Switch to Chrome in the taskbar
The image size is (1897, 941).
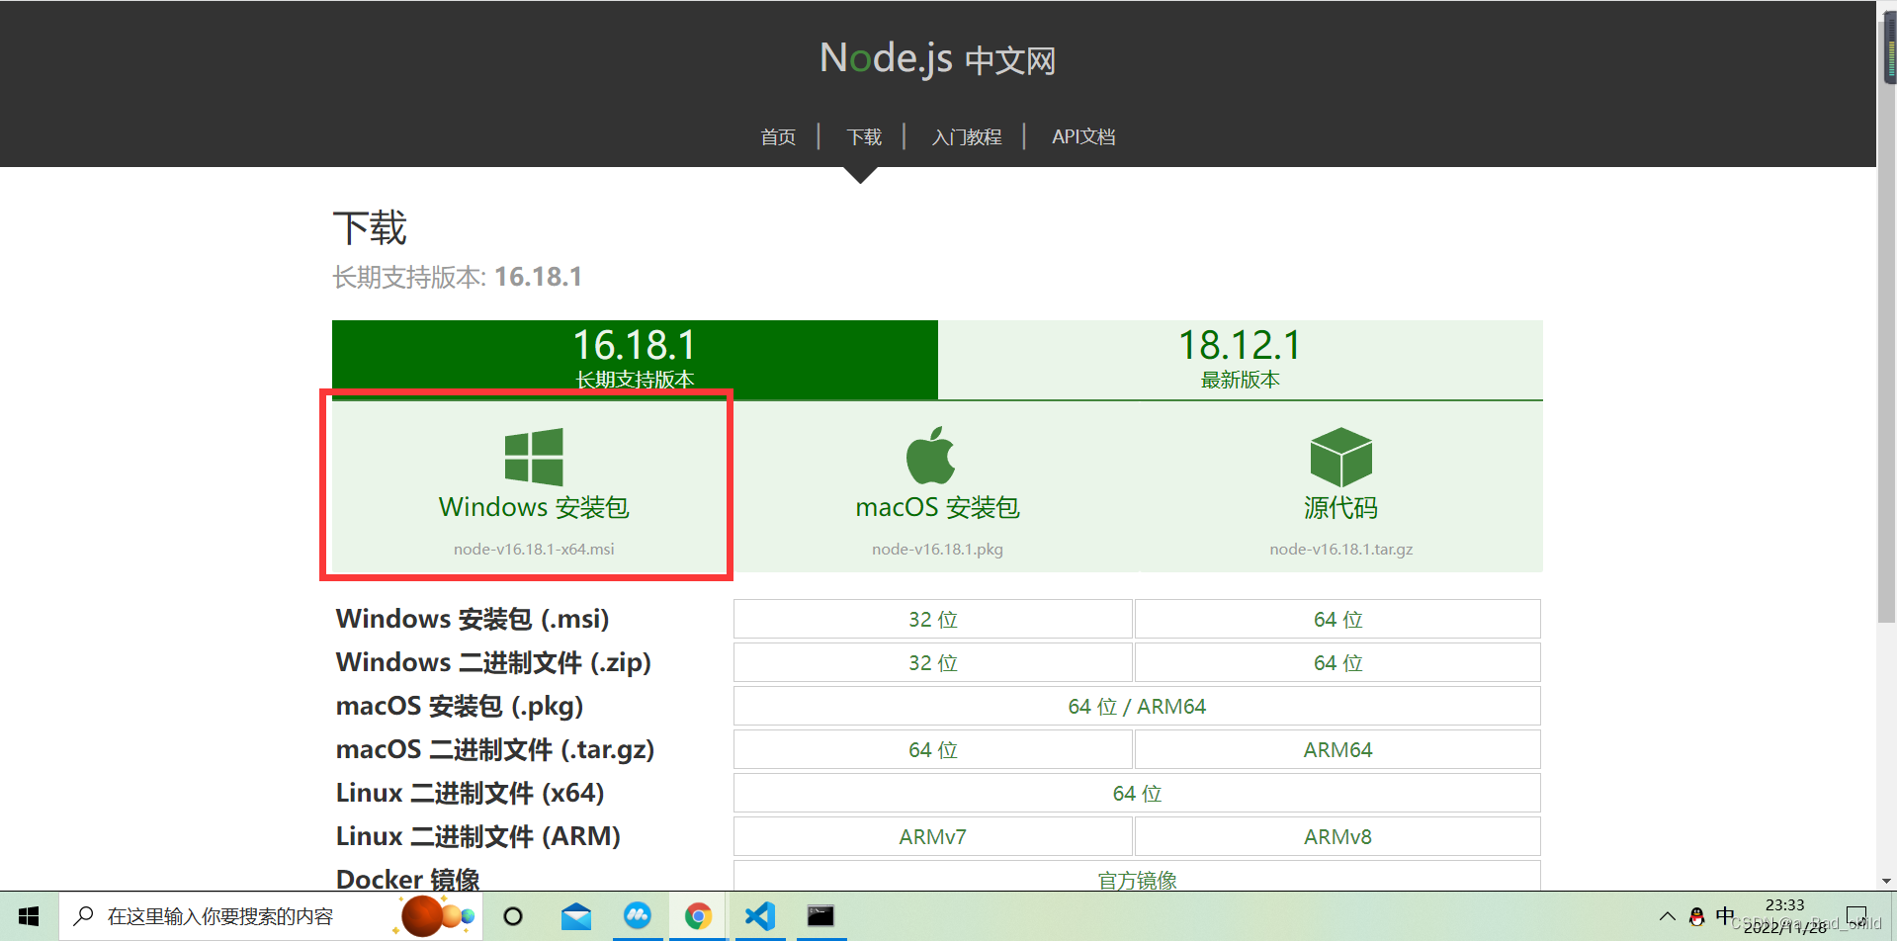pyautogui.click(x=699, y=916)
